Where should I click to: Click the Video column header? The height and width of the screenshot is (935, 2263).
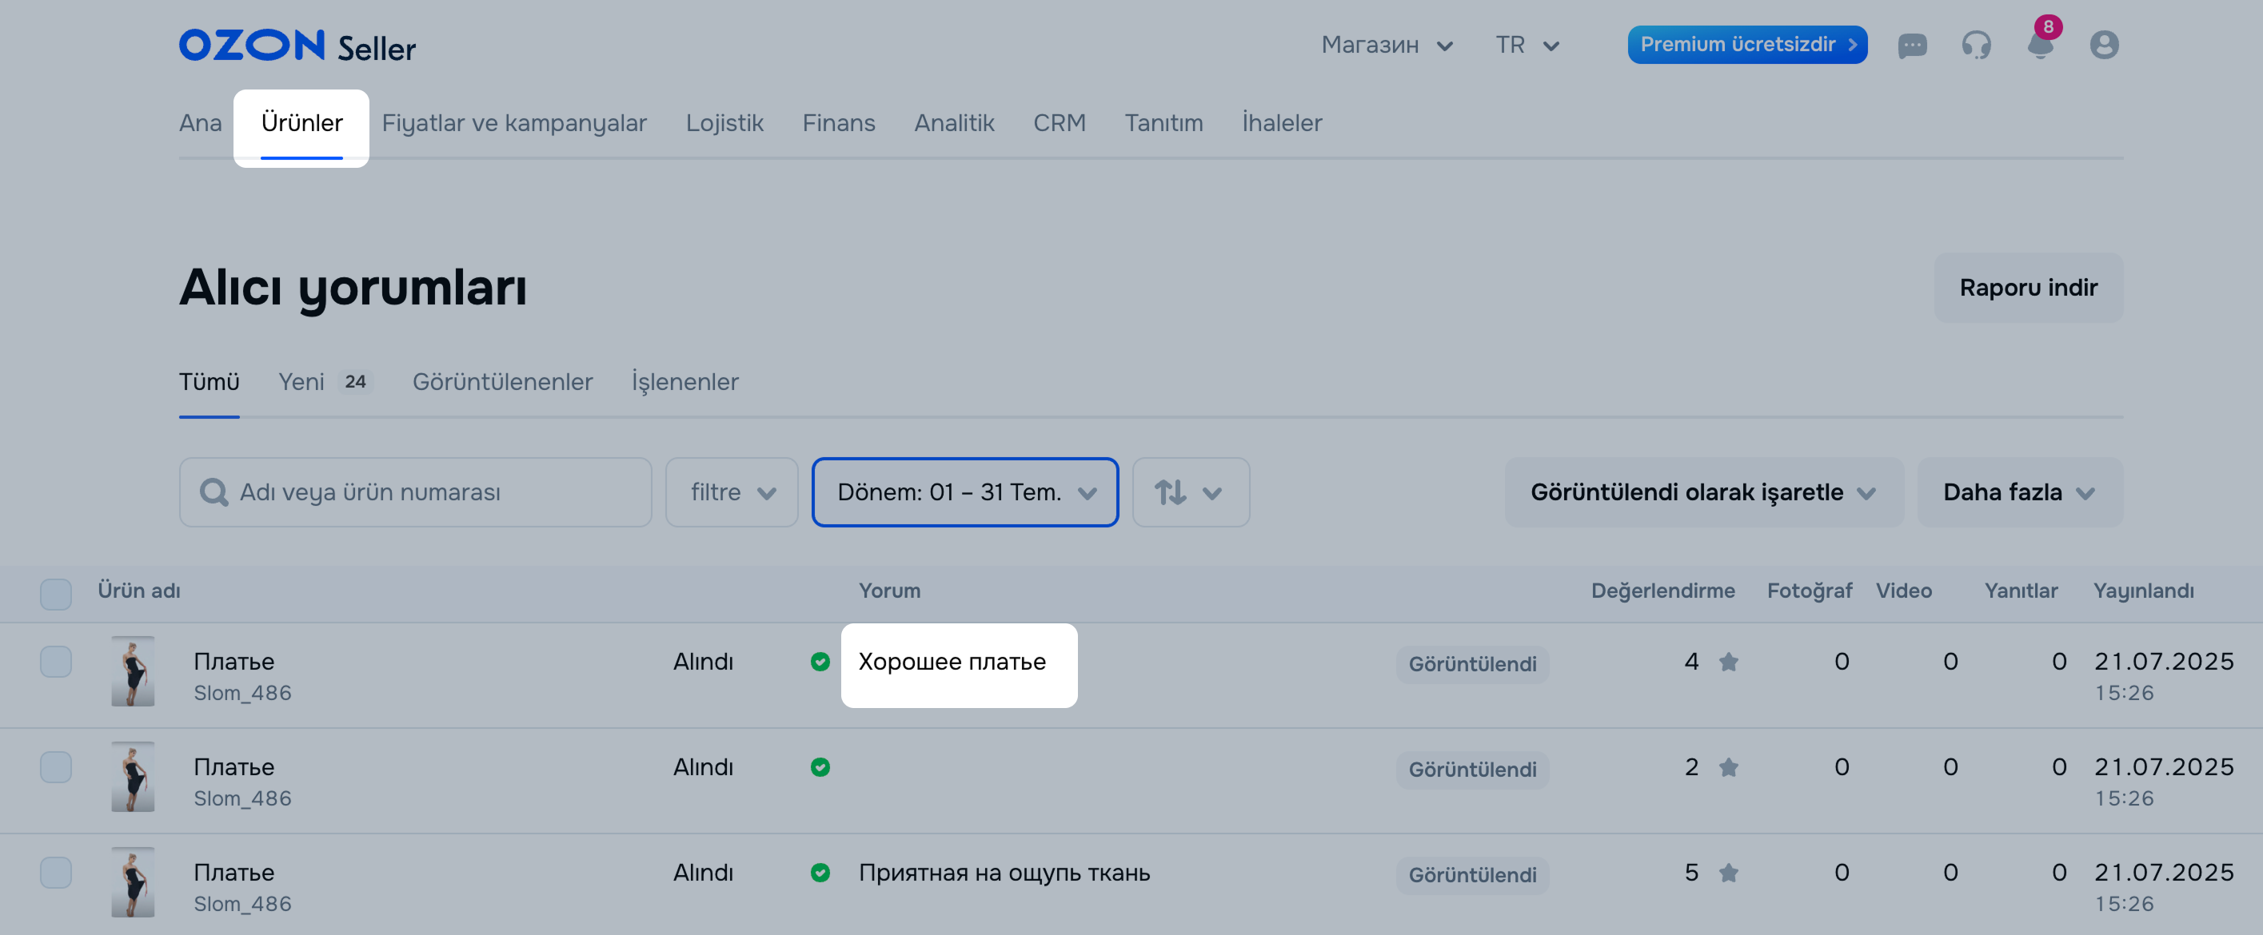(1903, 591)
